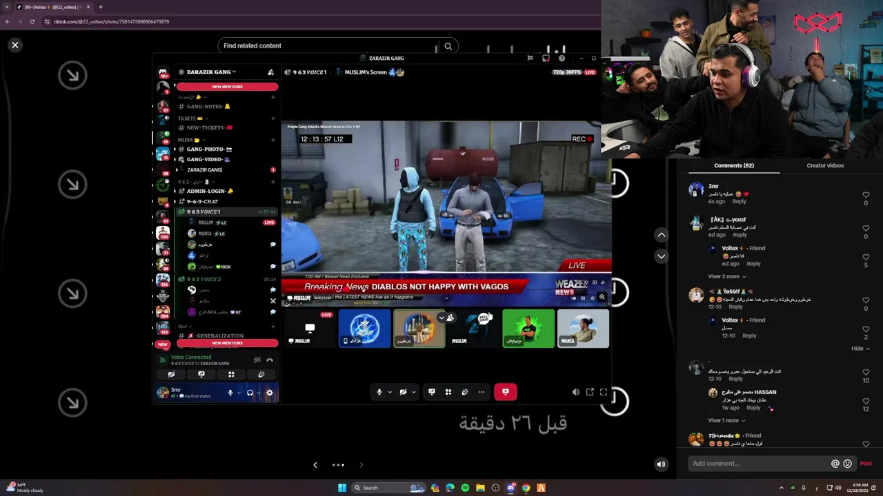Open the Windows taskbar Search box
The width and height of the screenshot is (883, 496).
(389, 488)
